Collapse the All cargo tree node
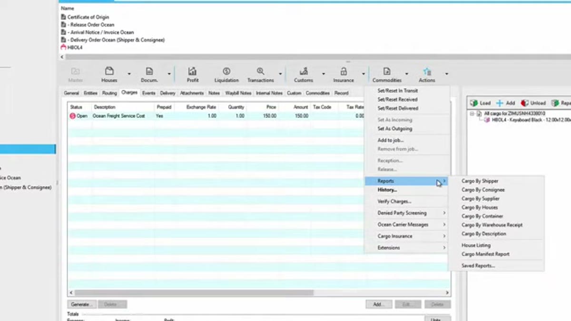 click(x=472, y=114)
